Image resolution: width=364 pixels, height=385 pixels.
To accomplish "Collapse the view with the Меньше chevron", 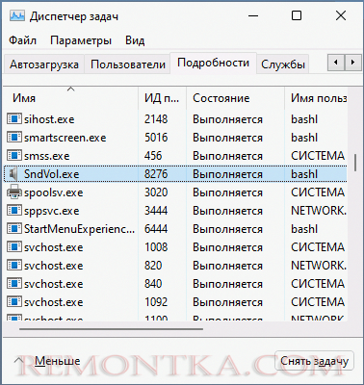I will pos(19,361).
